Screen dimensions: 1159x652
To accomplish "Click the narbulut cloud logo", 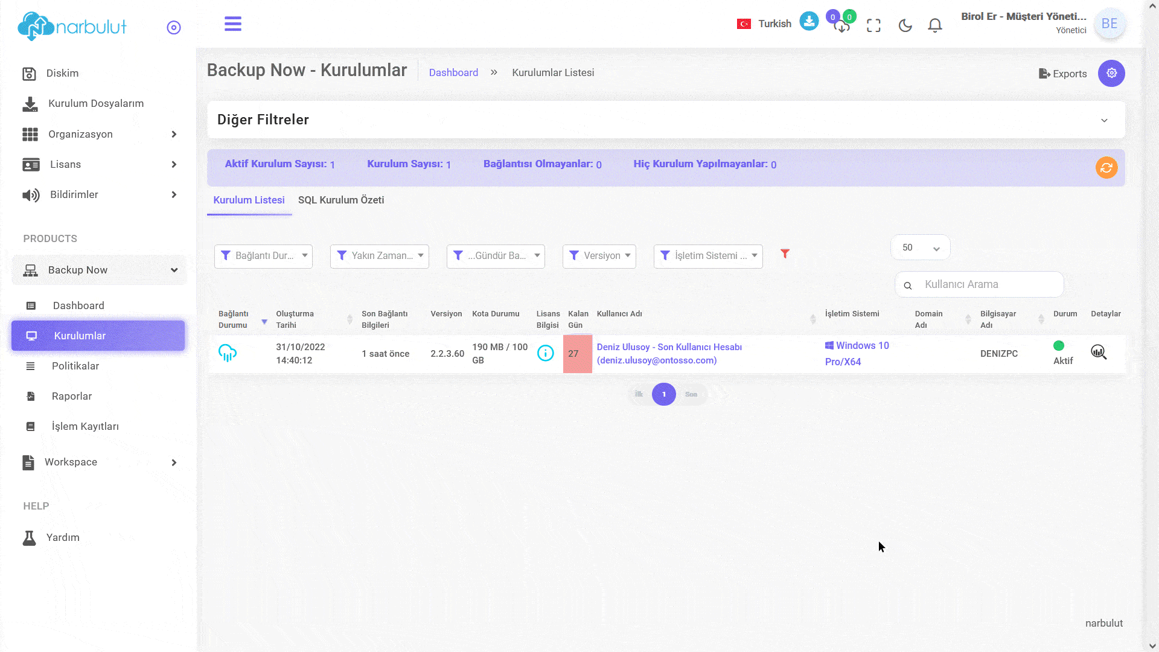I will [x=72, y=26].
